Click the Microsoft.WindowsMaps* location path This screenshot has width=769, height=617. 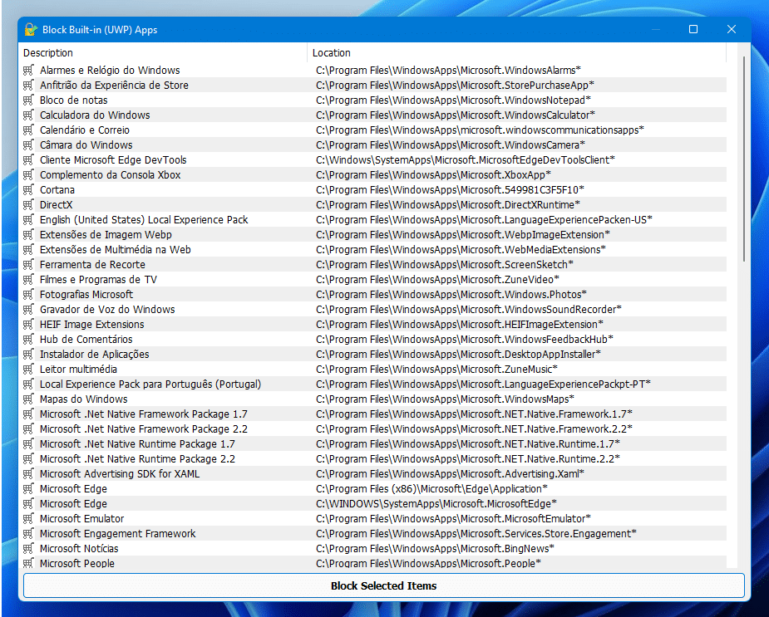[x=445, y=399]
